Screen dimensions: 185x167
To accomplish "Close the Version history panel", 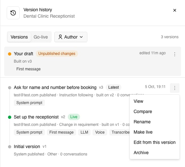I will [x=175, y=10].
